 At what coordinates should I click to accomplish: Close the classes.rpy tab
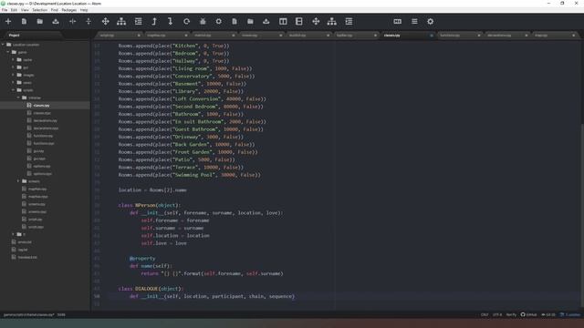(432, 36)
